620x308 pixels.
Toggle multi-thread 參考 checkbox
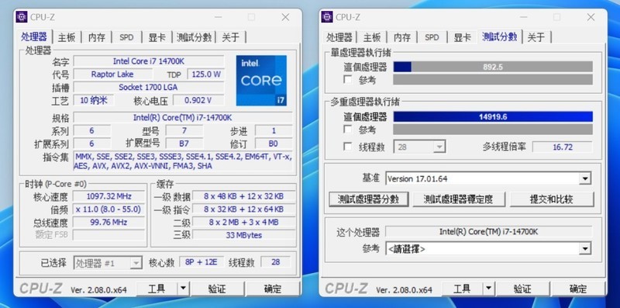pyautogui.click(x=347, y=130)
